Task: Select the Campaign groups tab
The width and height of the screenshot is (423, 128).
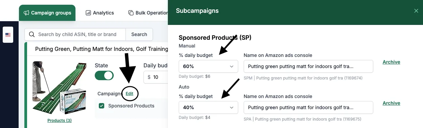Action: (x=47, y=13)
